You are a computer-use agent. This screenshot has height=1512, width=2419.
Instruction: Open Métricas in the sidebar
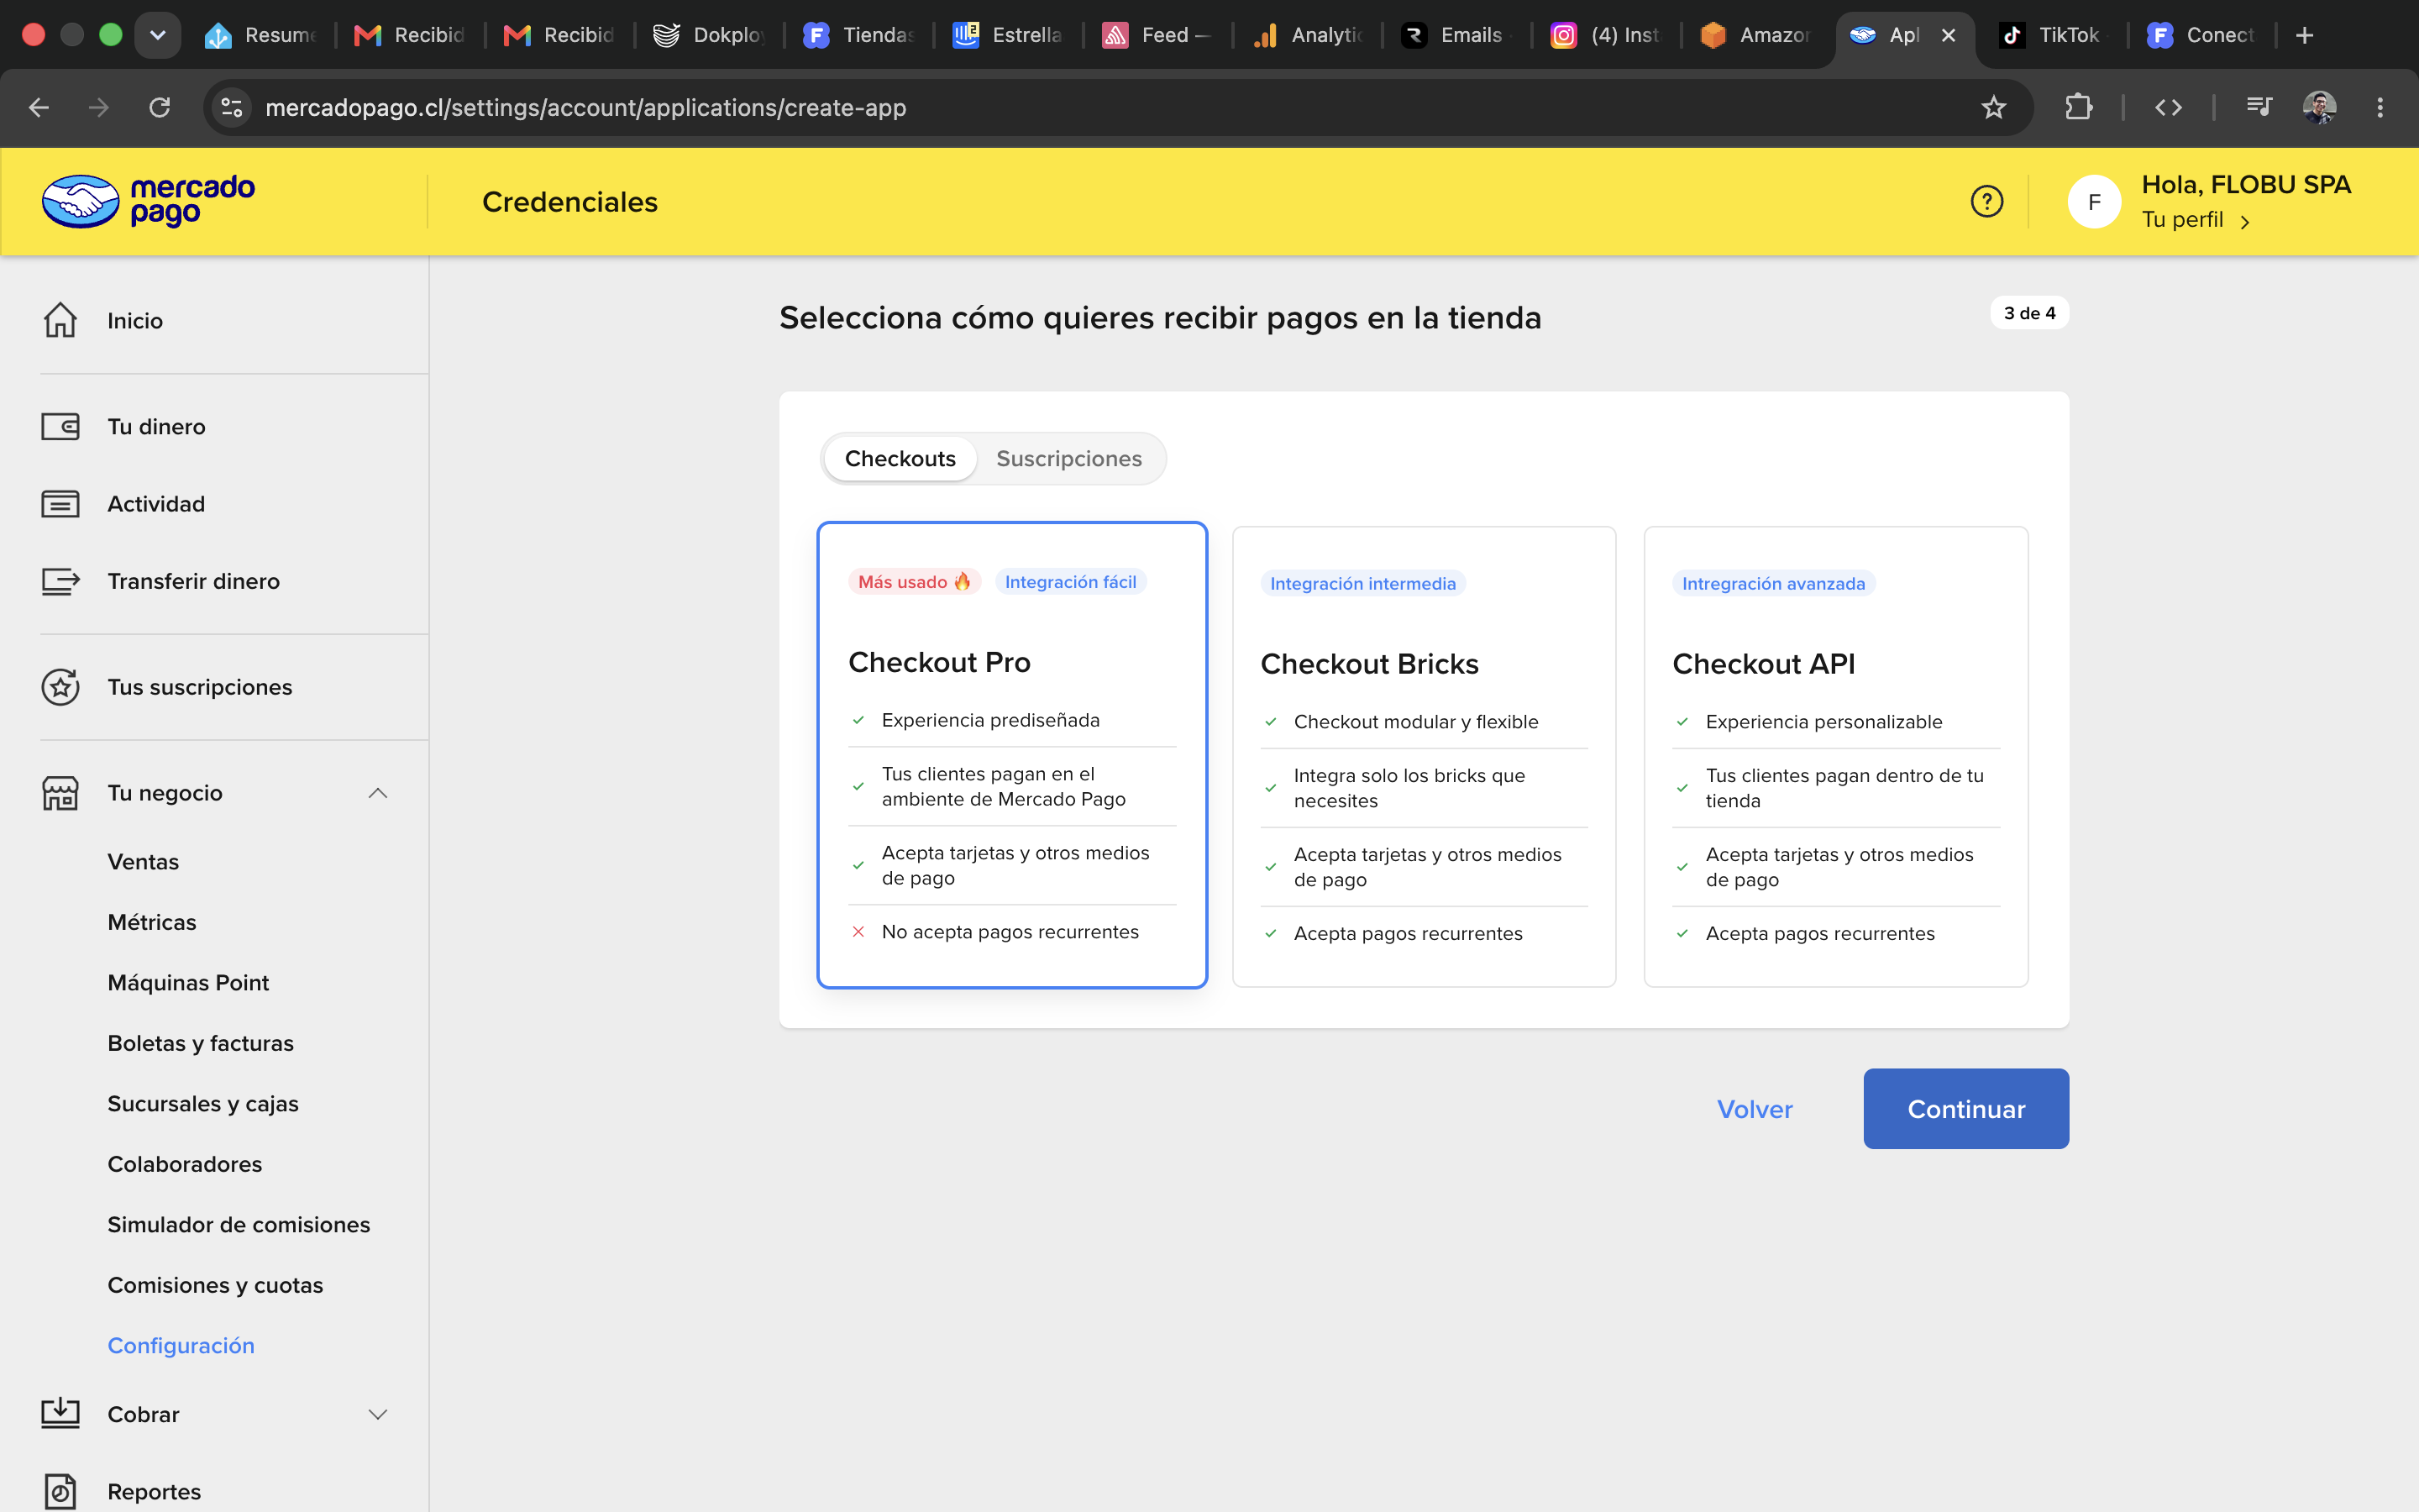152,922
